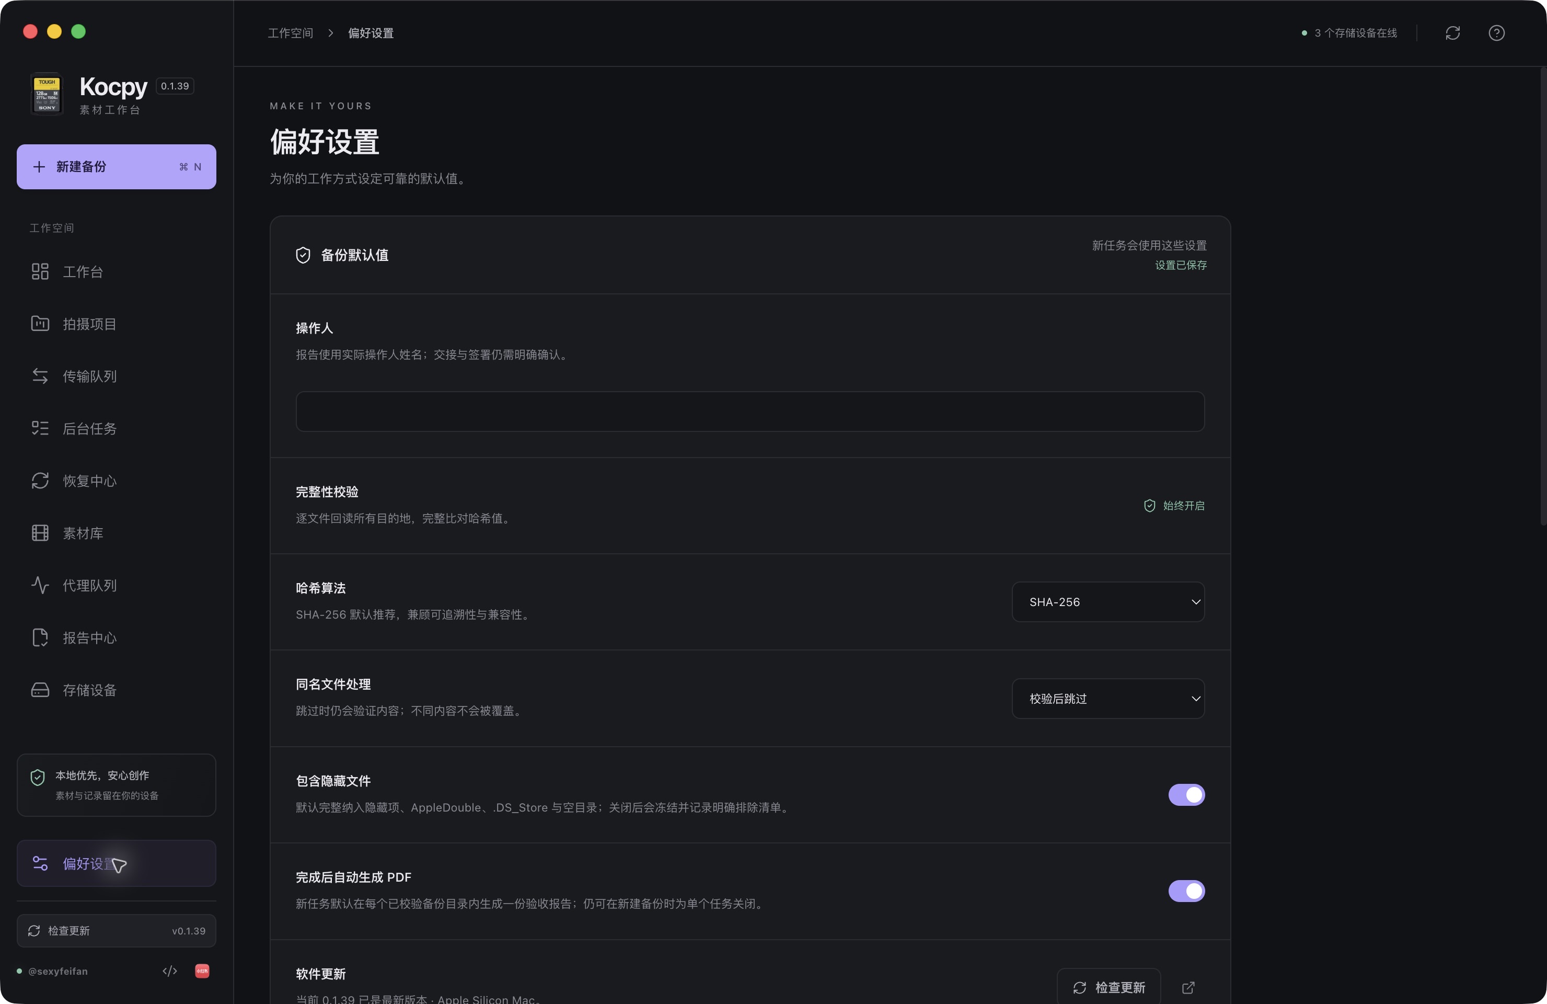Click sidebar 检查更新 v0.1.39 button

[117, 930]
